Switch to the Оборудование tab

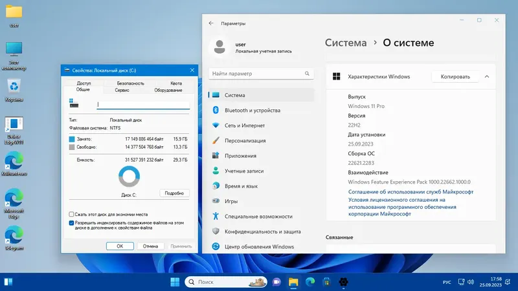(x=168, y=90)
